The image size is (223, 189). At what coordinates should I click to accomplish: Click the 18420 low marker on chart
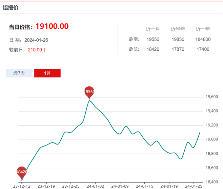click(x=22, y=173)
